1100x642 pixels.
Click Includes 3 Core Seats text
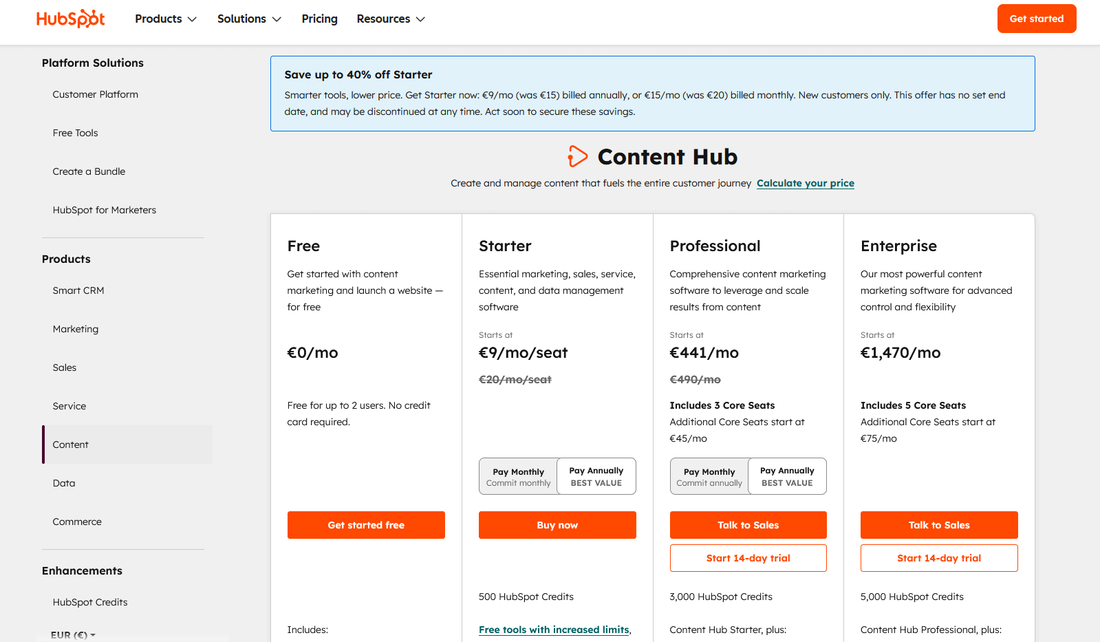(722, 405)
